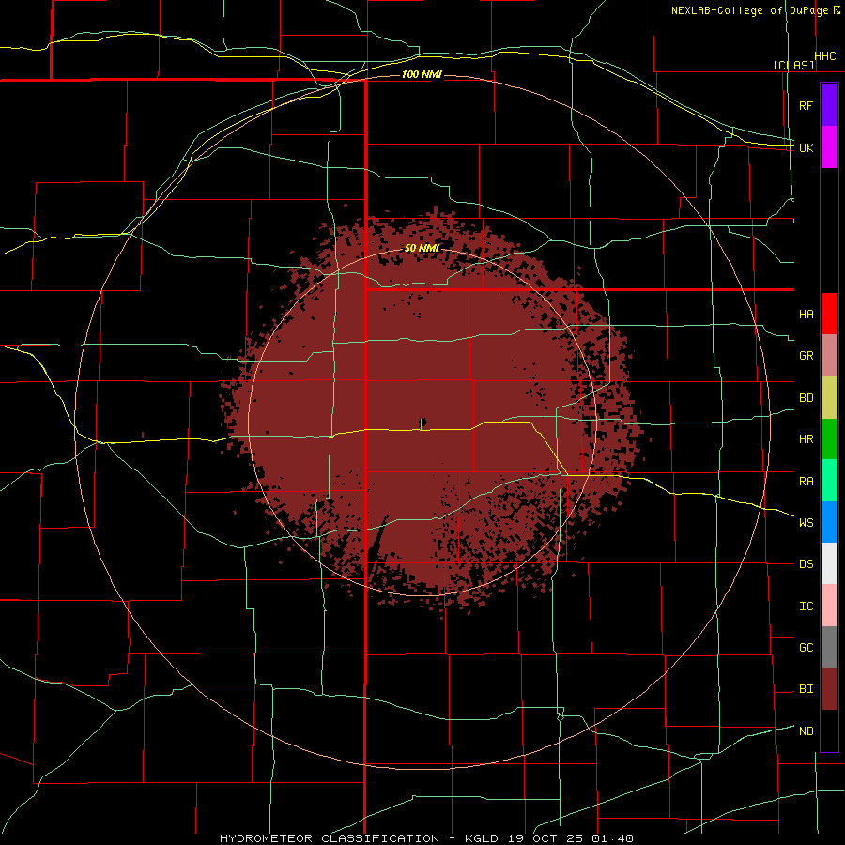Click the ND black legend swatch

tap(829, 730)
